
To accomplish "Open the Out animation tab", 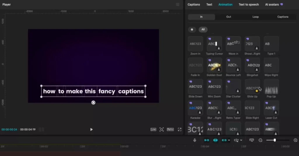I will pyautogui.click(x=229, y=17).
